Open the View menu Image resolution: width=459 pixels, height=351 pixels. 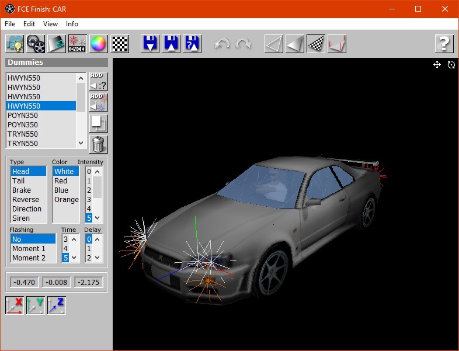[x=50, y=24]
